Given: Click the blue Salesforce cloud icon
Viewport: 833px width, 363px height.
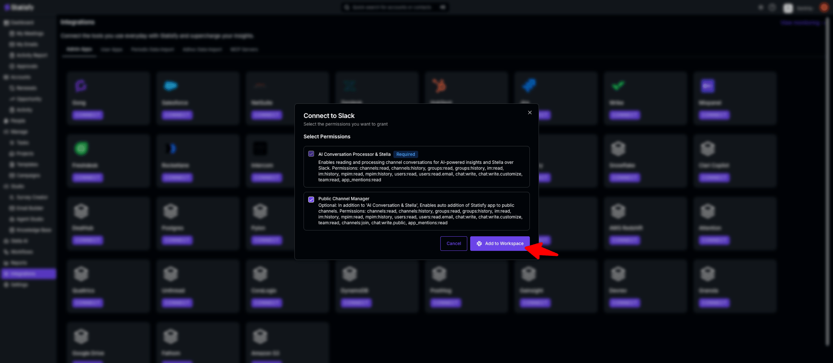Looking at the screenshot, I should pyautogui.click(x=170, y=86).
